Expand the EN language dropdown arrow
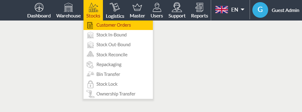The height and width of the screenshot is (112, 302). point(243,9)
